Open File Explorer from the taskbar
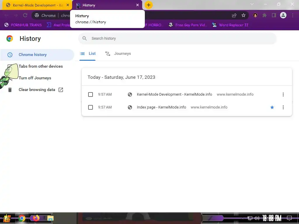Screen dimensions: 299x224 pos(50,218)
